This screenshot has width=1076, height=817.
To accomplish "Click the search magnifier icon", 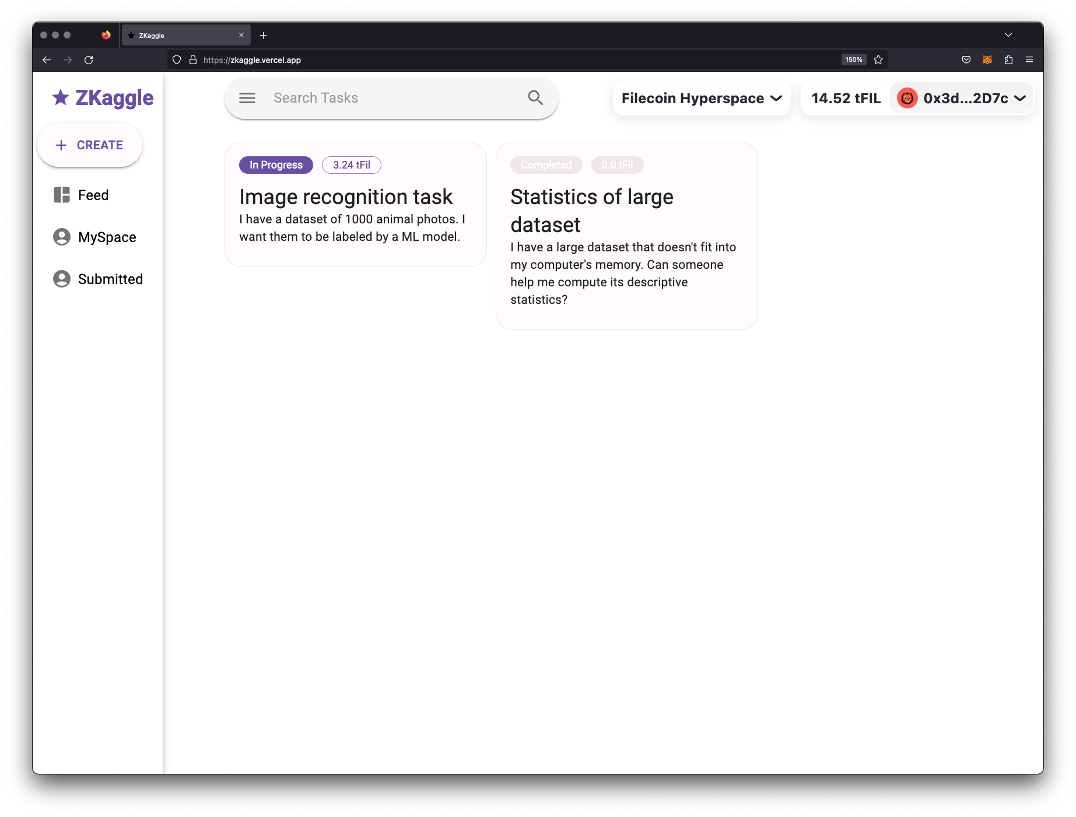I will pos(535,97).
